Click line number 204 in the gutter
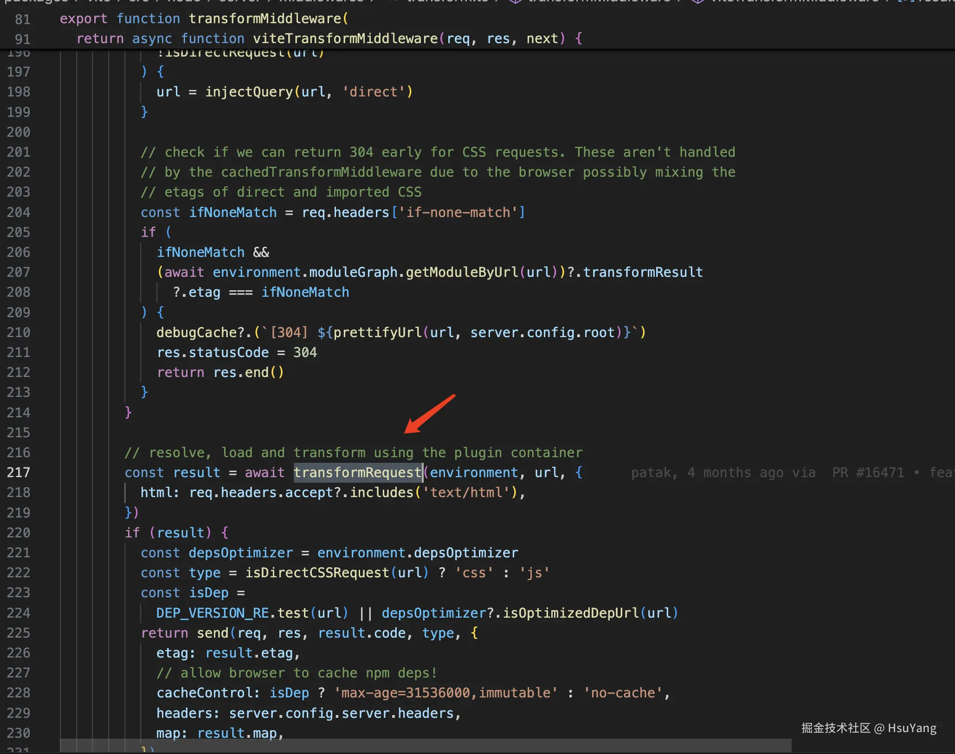 tap(19, 212)
